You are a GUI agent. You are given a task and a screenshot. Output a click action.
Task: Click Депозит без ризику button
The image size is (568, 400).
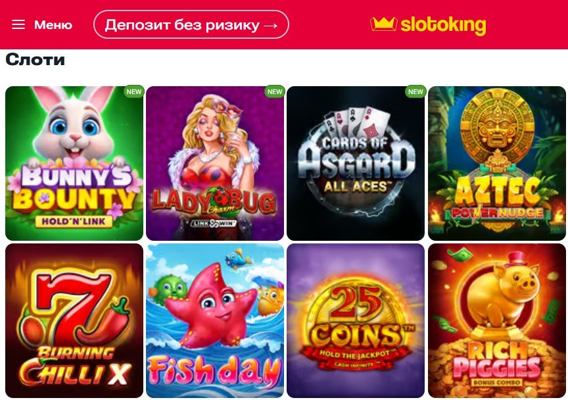pos(191,24)
